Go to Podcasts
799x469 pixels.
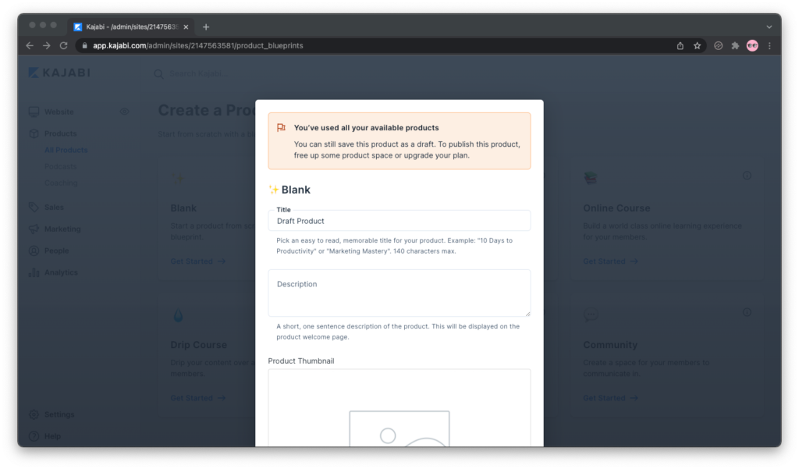[60, 166]
